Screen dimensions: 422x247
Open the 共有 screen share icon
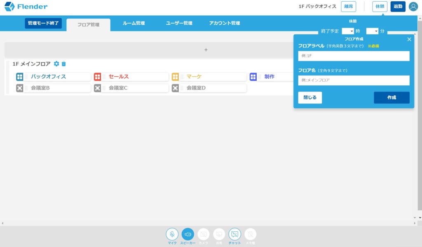(219, 235)
